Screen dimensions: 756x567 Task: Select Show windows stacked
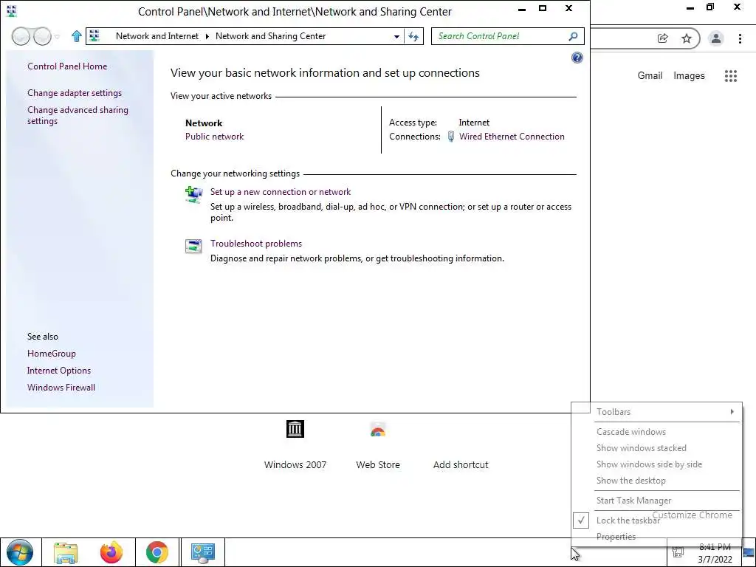point(642,448)
